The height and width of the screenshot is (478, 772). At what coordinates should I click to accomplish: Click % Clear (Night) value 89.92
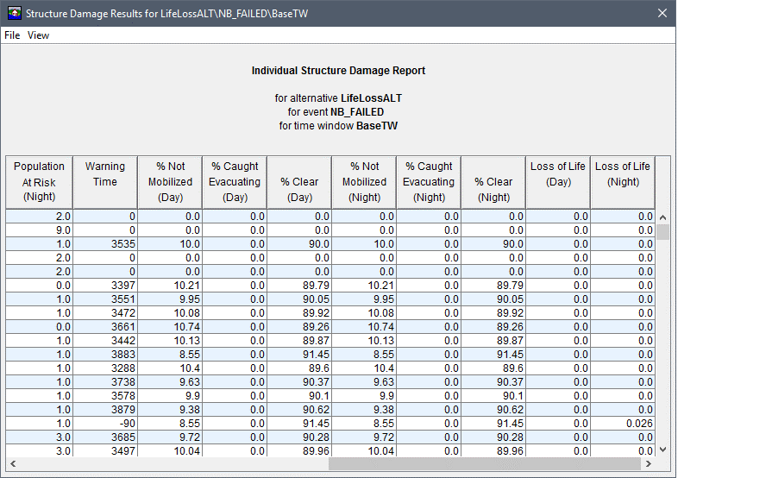(493, 313)
